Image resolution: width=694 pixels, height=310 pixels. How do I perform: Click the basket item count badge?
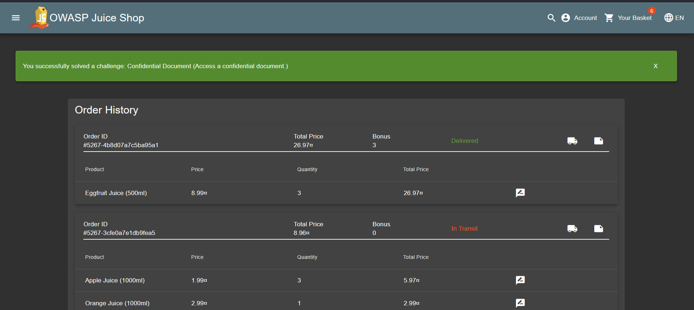pyautogui.click(x=652, y=11)
